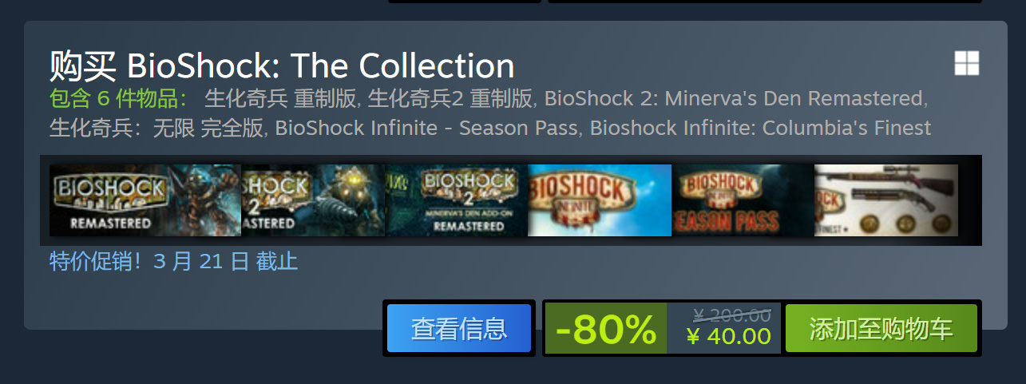Open BioShock 2: Minerva's Den Remastered link

(734, 99)
